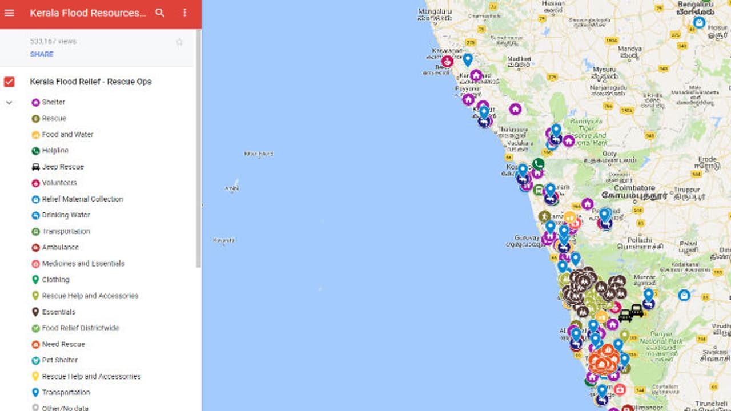Select the Pet Shelter legend icon
Screen dimensions: 731x411
click(35, 360)
